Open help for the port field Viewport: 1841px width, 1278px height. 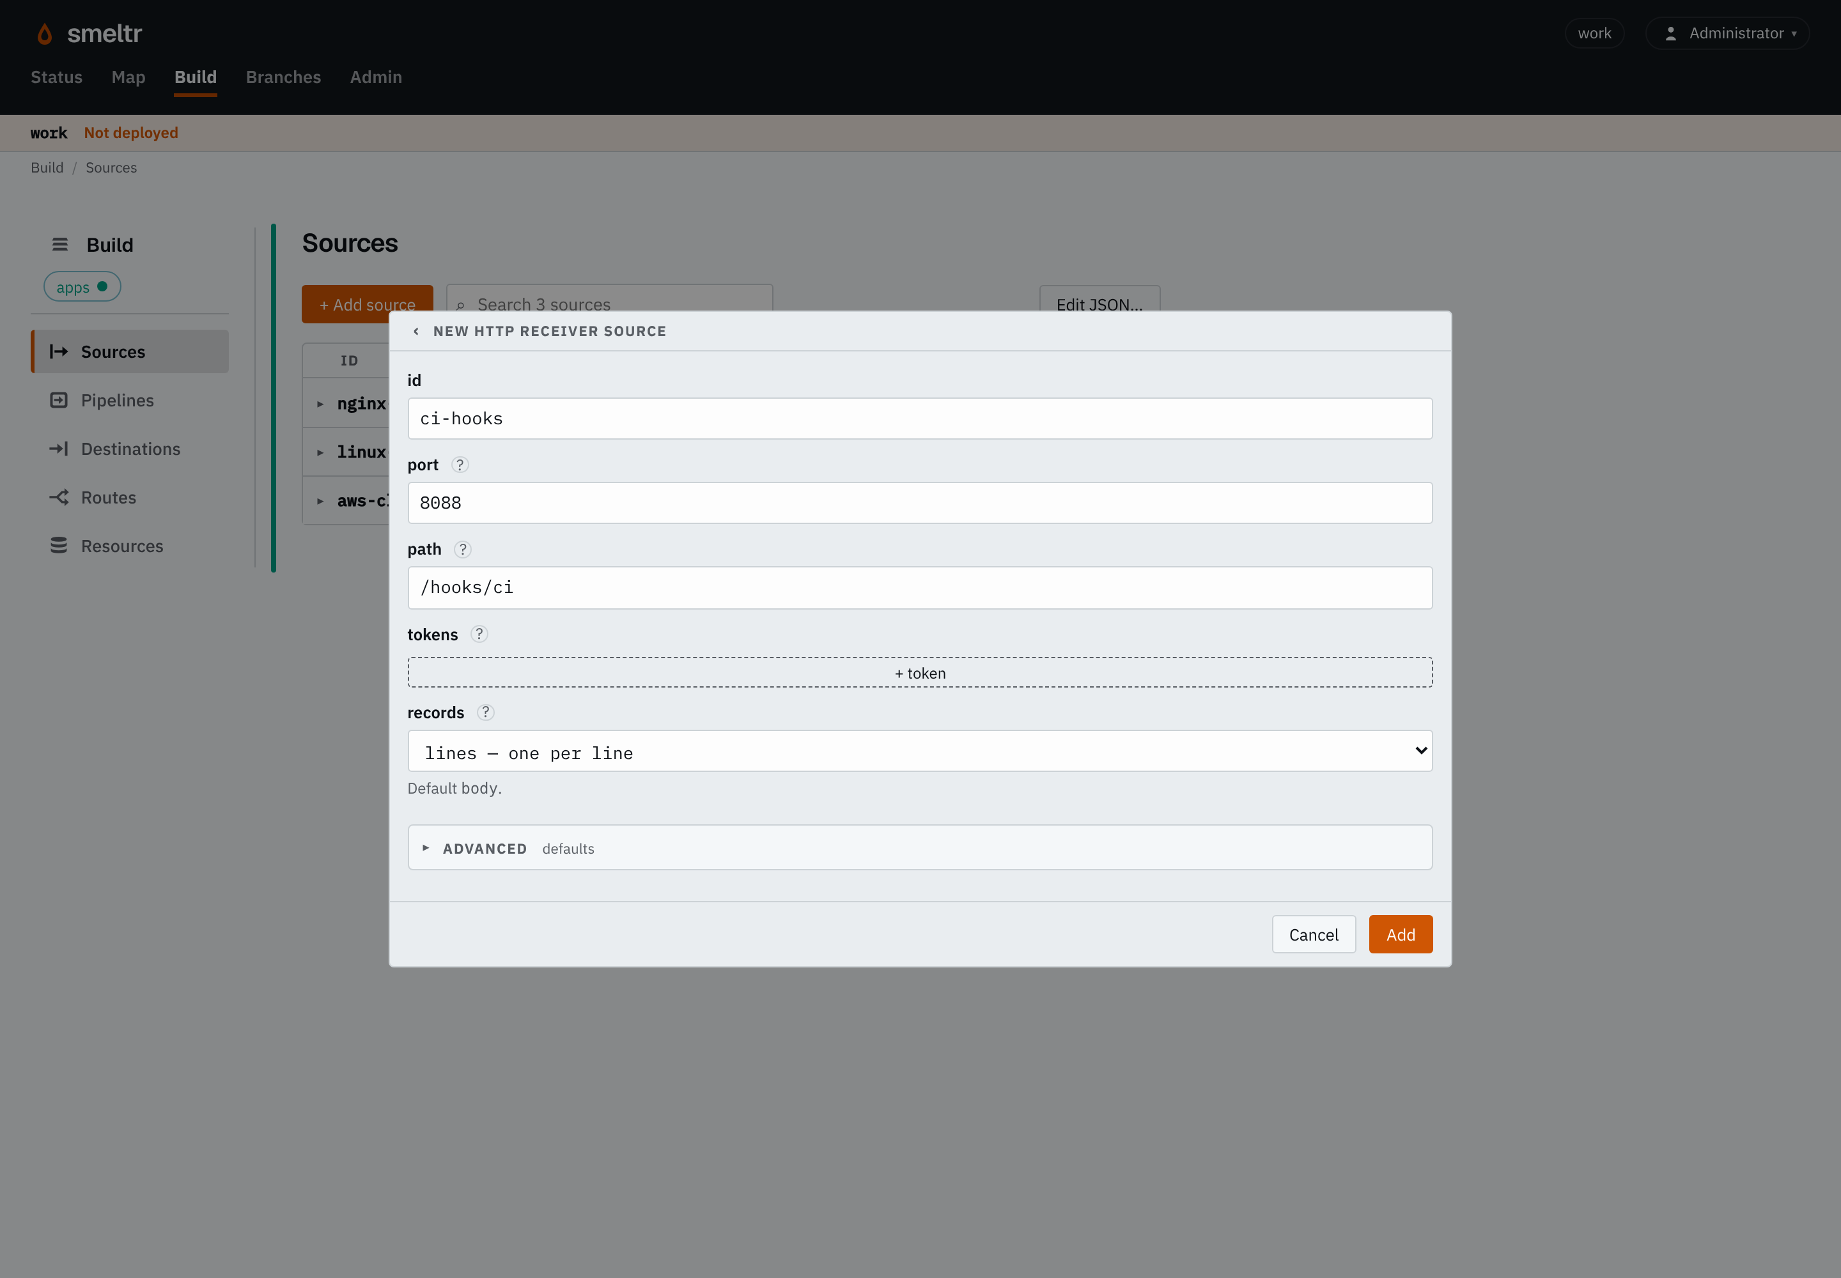[x=460, y=465]
